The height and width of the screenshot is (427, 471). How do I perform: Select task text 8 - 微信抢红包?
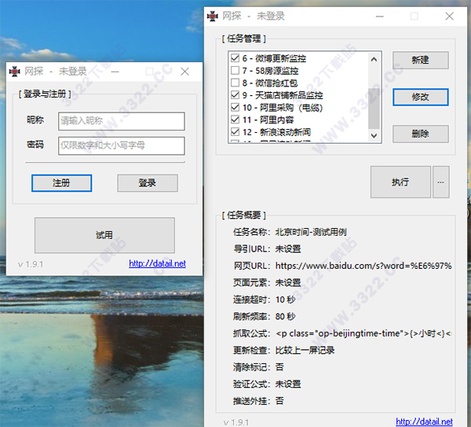pyautogui.click(x=270, y=83)
